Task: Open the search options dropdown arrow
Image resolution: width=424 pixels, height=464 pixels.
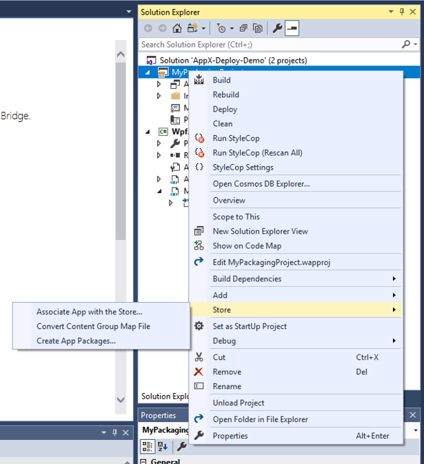Action: (416, 44)
